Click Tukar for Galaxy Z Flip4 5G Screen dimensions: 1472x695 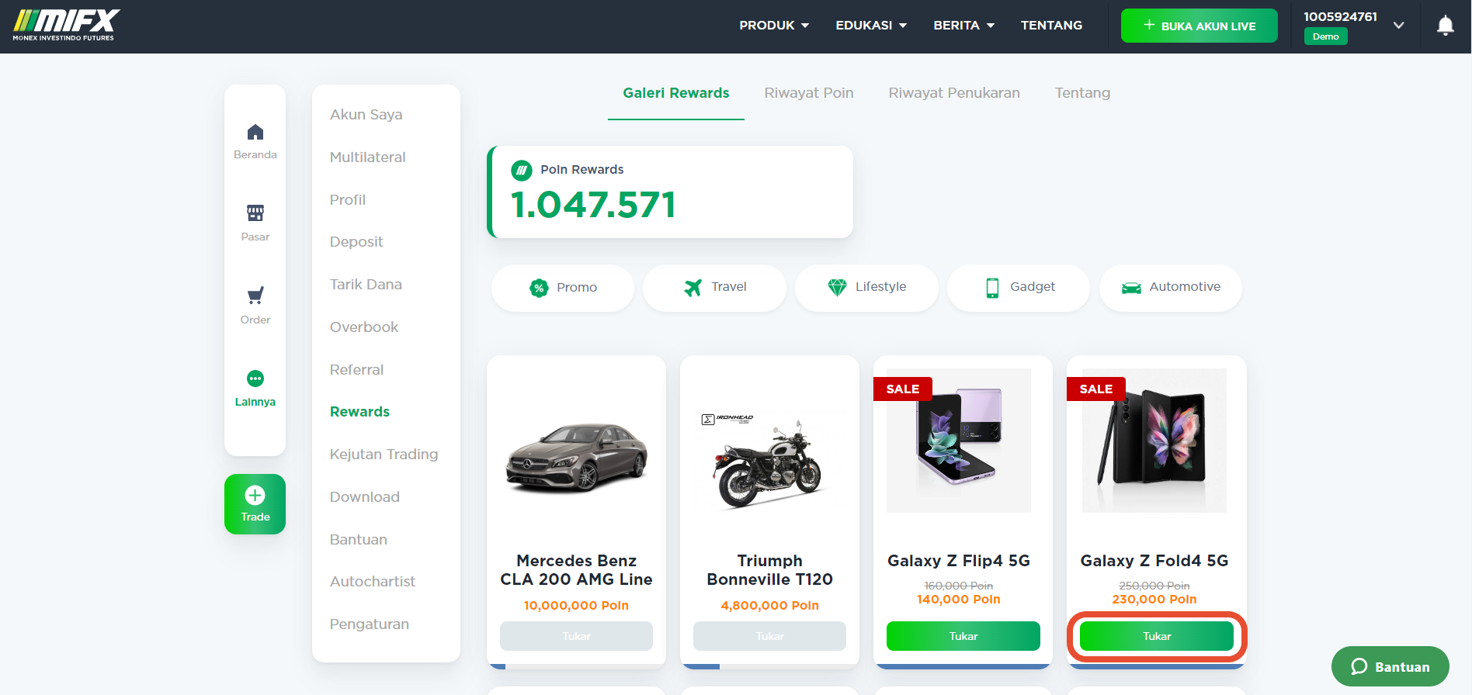pos(963,636)
